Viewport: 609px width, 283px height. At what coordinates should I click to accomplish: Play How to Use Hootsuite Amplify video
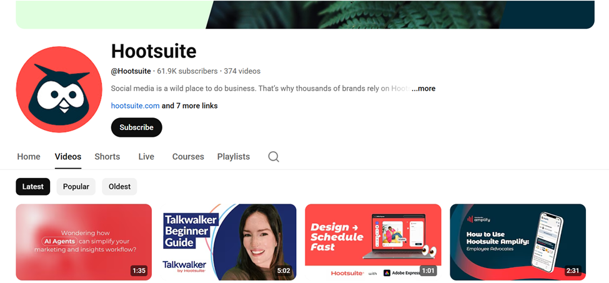[x=518, y=242]
